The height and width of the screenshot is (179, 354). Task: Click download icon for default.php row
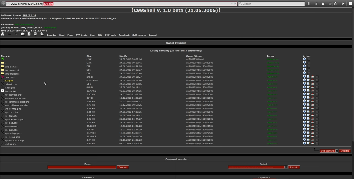(312, 84)
